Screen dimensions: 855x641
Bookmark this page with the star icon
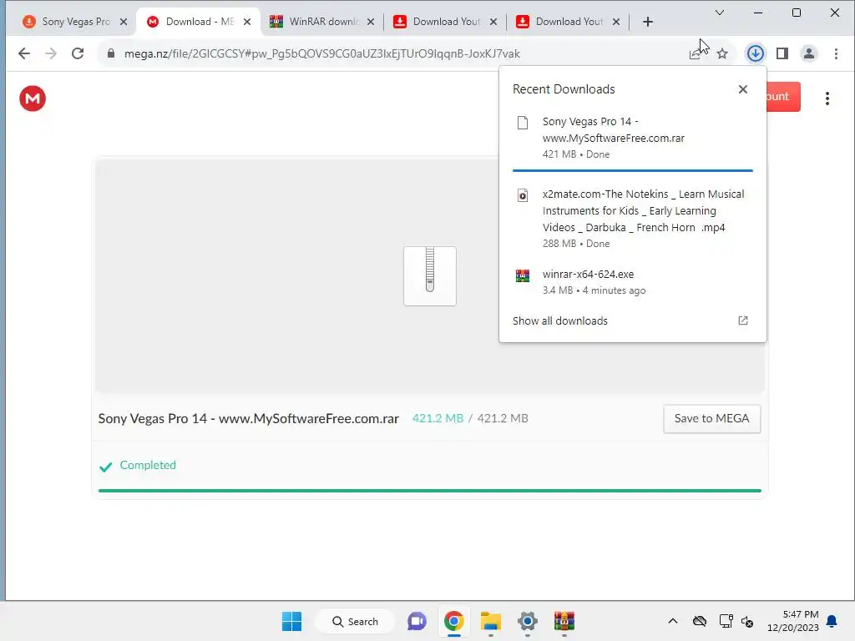pos(722,53)
